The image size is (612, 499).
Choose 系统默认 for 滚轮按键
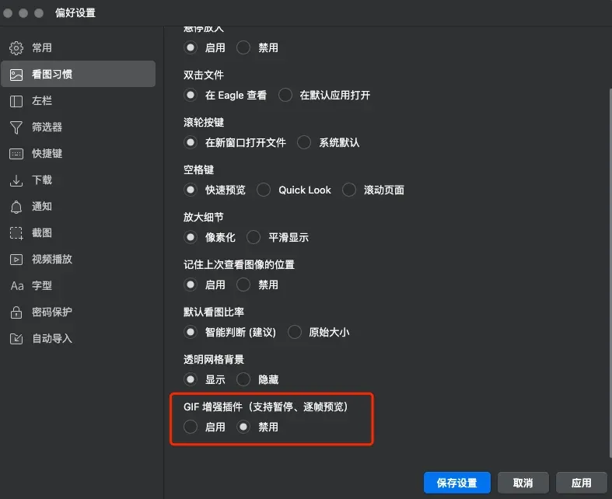[x=304, y=142]
